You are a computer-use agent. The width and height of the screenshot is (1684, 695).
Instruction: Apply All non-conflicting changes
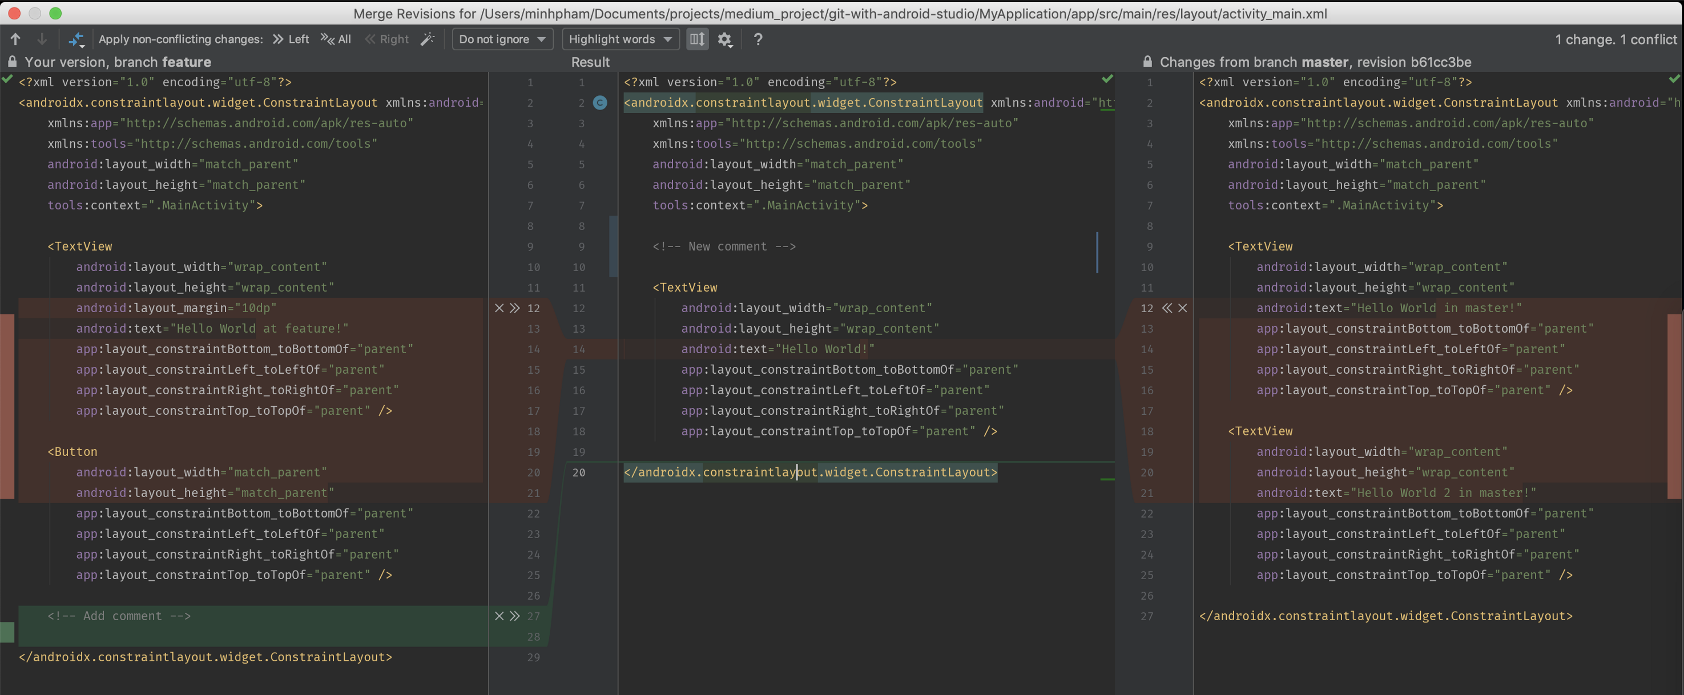coord(336,39)
